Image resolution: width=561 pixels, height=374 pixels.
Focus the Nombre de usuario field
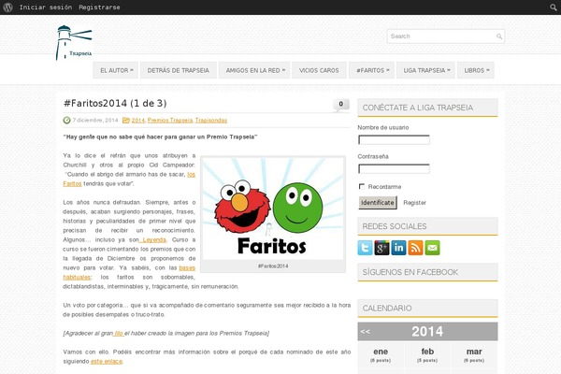click(394, 139)
